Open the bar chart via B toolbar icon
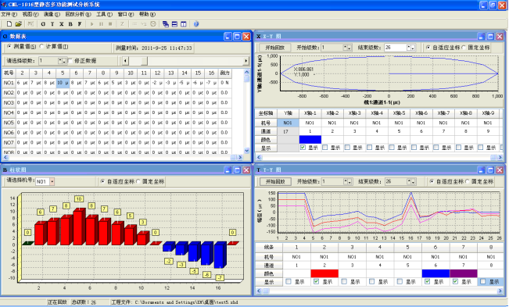Image resolution: width=509 pixels, height=307 pixels. 70,23
